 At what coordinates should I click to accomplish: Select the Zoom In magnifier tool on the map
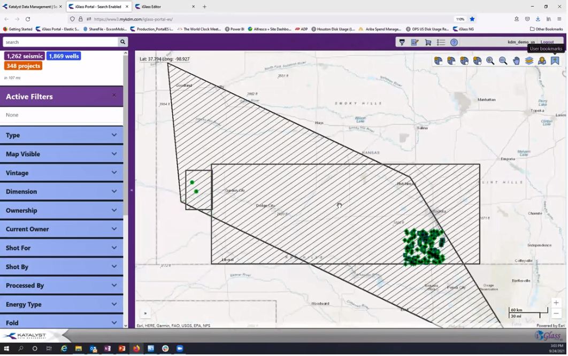tap(489, 60)
